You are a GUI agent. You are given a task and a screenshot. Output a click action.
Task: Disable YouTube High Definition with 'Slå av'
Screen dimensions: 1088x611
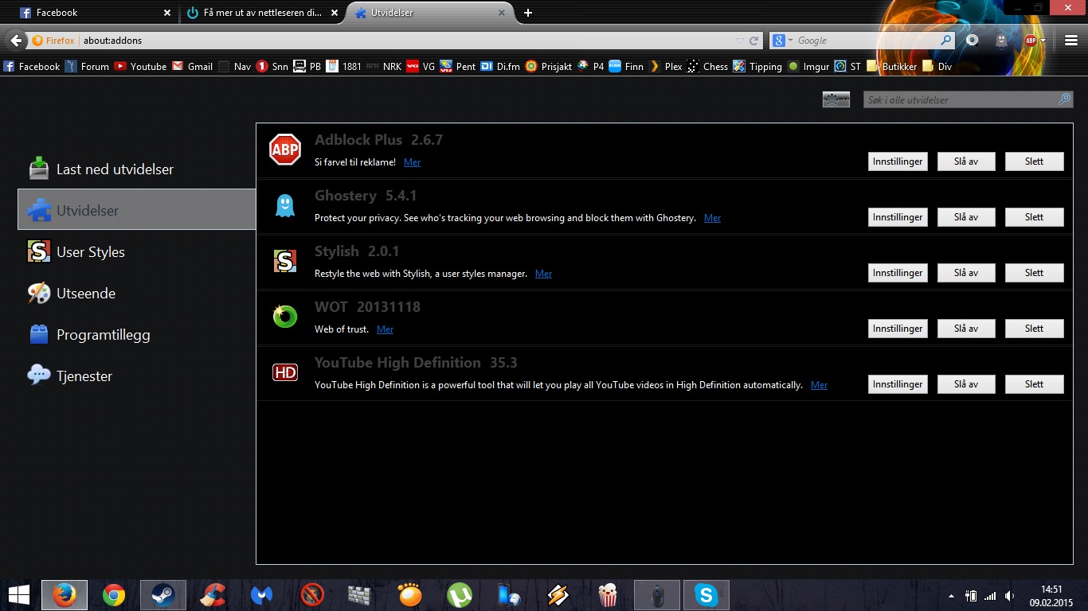[x=965, y=384]
